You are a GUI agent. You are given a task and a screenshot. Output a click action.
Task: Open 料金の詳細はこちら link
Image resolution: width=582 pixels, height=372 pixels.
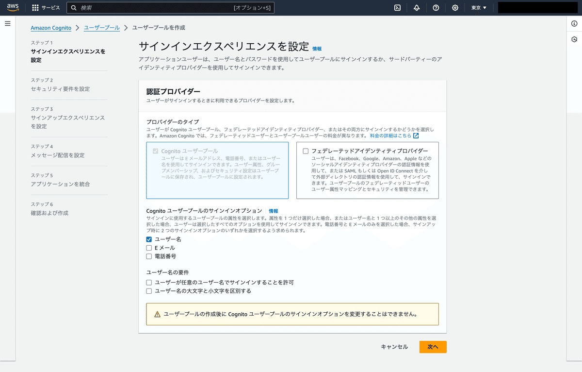pos(390,136)
